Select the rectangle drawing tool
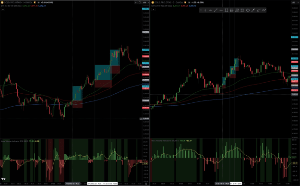The height and width of the screenshot is (186, 300). 227,11
